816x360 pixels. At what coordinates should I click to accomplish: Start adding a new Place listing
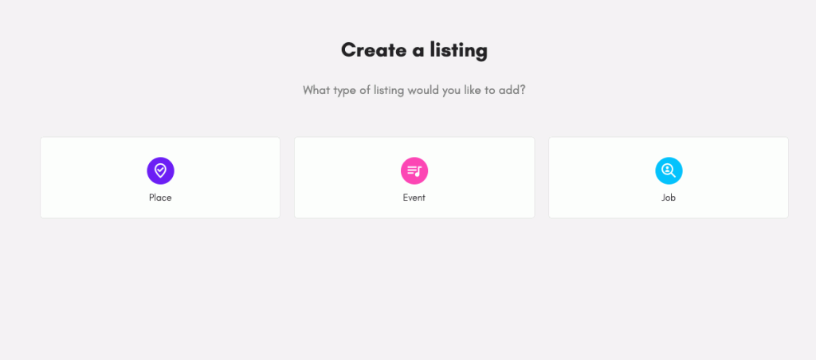pyautogui.click(x=160, y=178)
